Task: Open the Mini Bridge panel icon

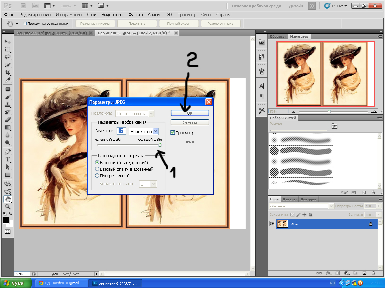Action: [261, 42]
